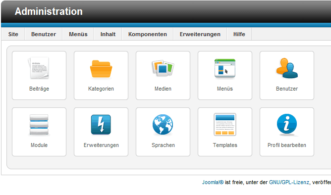Open the Profil bearbeiten info icon
The height and width of the screenshot is (195, 331).
[x=287, y=124]
